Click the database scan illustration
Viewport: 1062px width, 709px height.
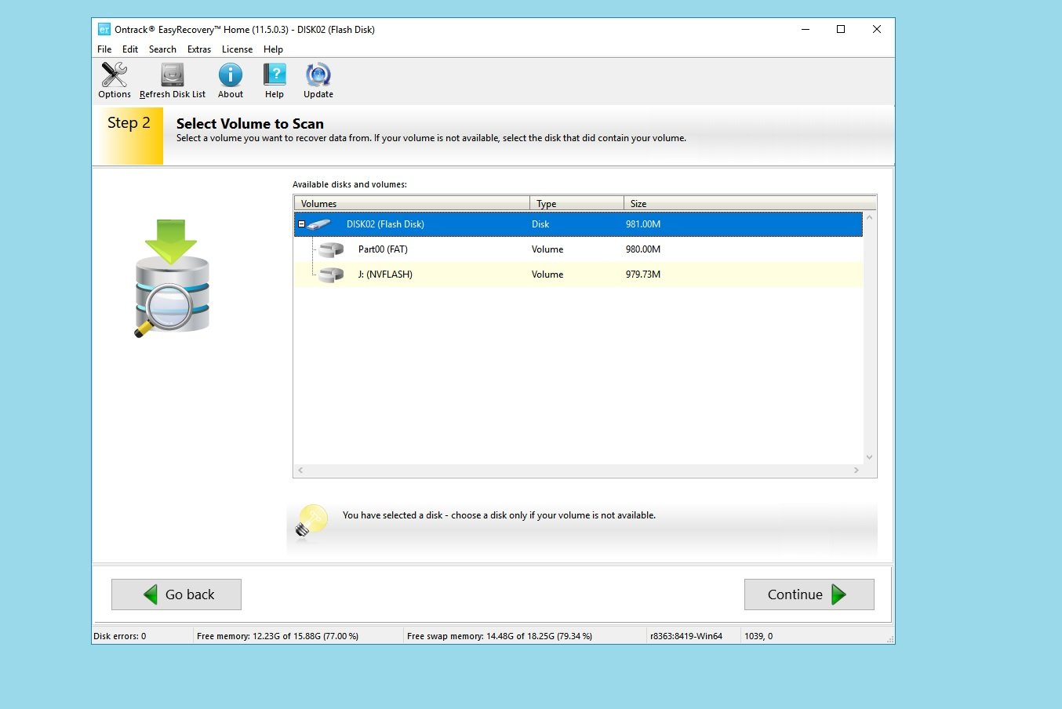[172, 278]
